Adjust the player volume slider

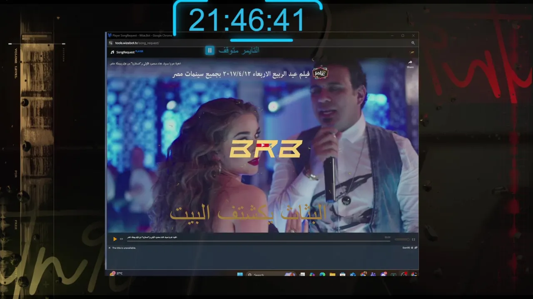pos(402,239)
